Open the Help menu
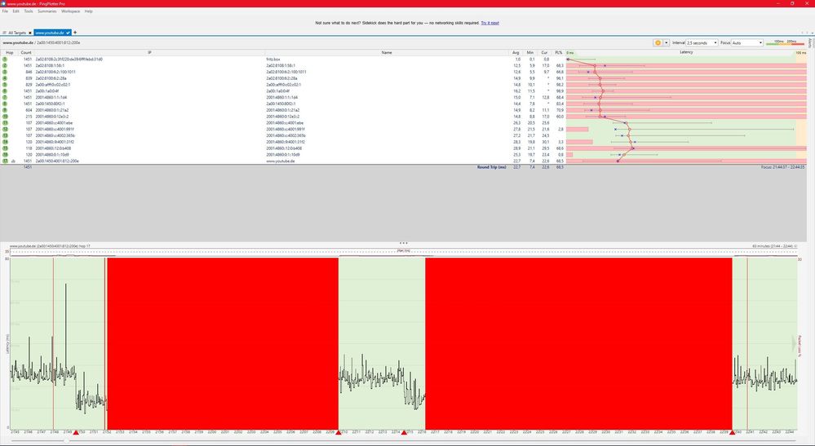 tap(88, 11)
